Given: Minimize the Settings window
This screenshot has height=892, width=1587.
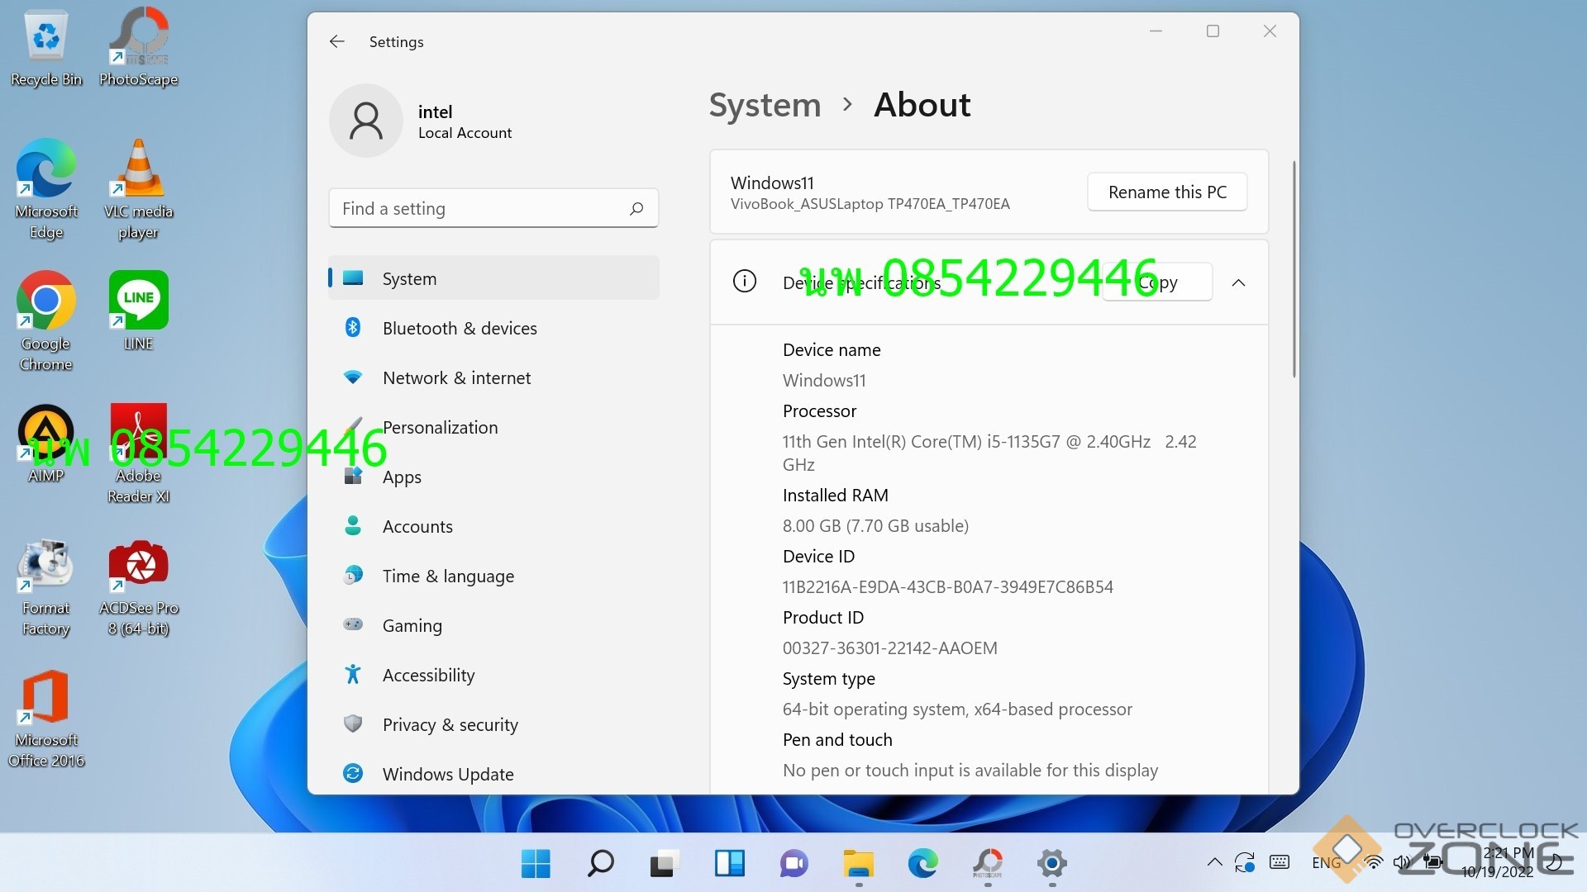Looking at the screenshot, I should pyautogui.click(x=1156, y=31).
